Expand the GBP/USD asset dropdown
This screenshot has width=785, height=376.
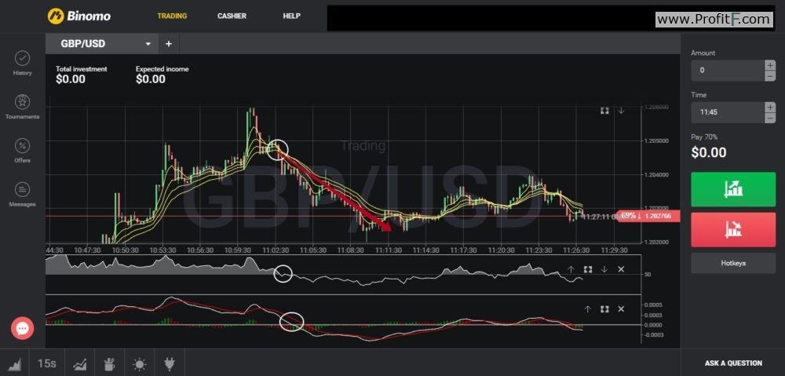(148, 44)
